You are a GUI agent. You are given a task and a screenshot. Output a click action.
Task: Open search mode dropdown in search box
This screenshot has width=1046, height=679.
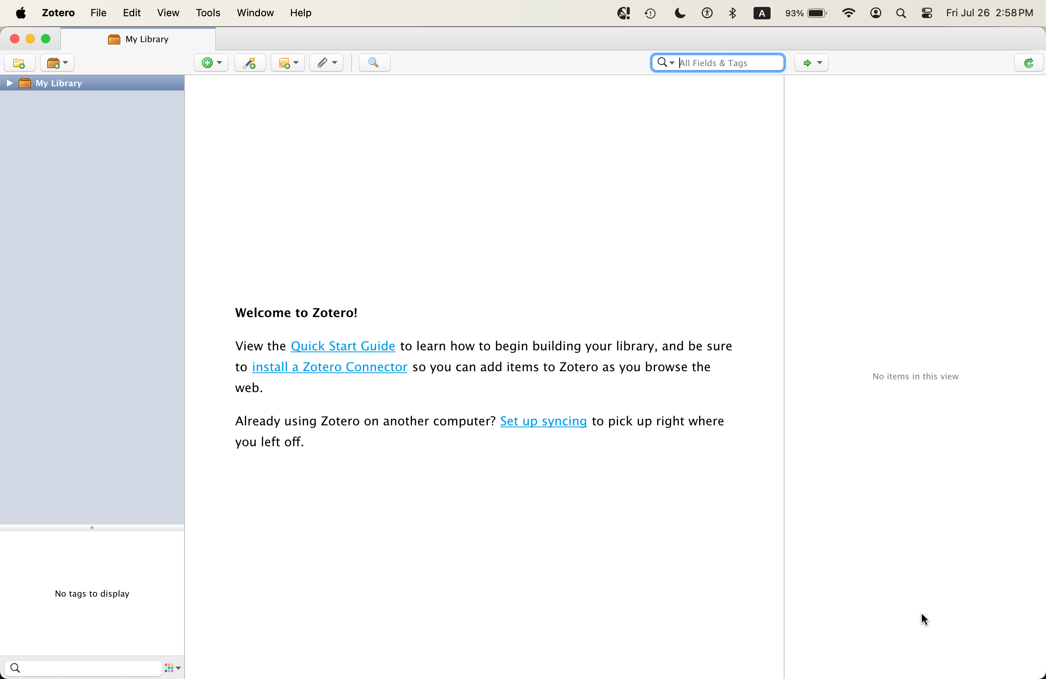665,63
